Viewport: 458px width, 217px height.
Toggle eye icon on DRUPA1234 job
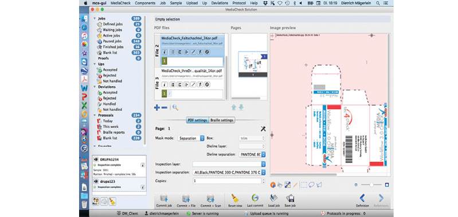click(96, 159)
